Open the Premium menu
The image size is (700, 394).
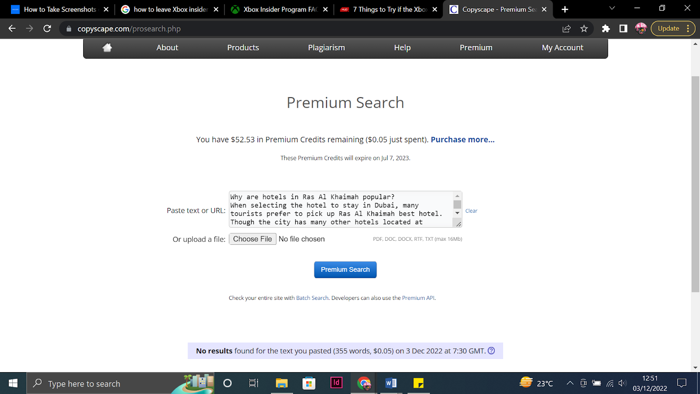pyautogui.click(x=476, y=48)
